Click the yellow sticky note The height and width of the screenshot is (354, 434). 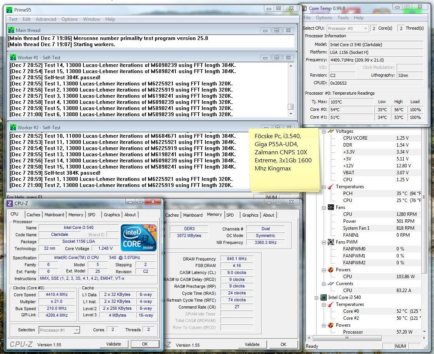285,160
